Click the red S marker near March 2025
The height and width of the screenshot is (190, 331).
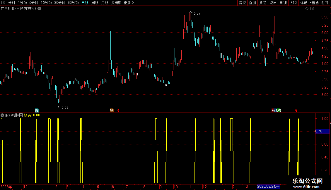[296, 110]
